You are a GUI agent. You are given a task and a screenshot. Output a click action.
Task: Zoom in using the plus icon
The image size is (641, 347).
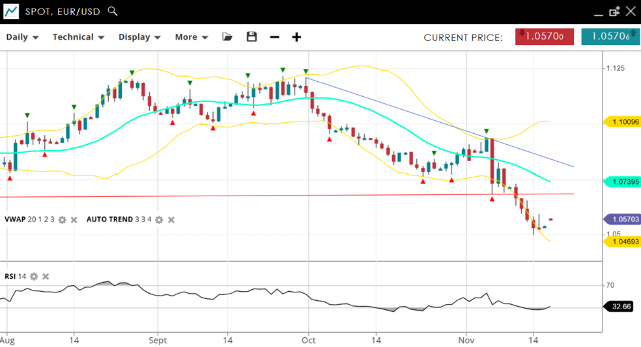pyautogui.click(x=296, y=37)
